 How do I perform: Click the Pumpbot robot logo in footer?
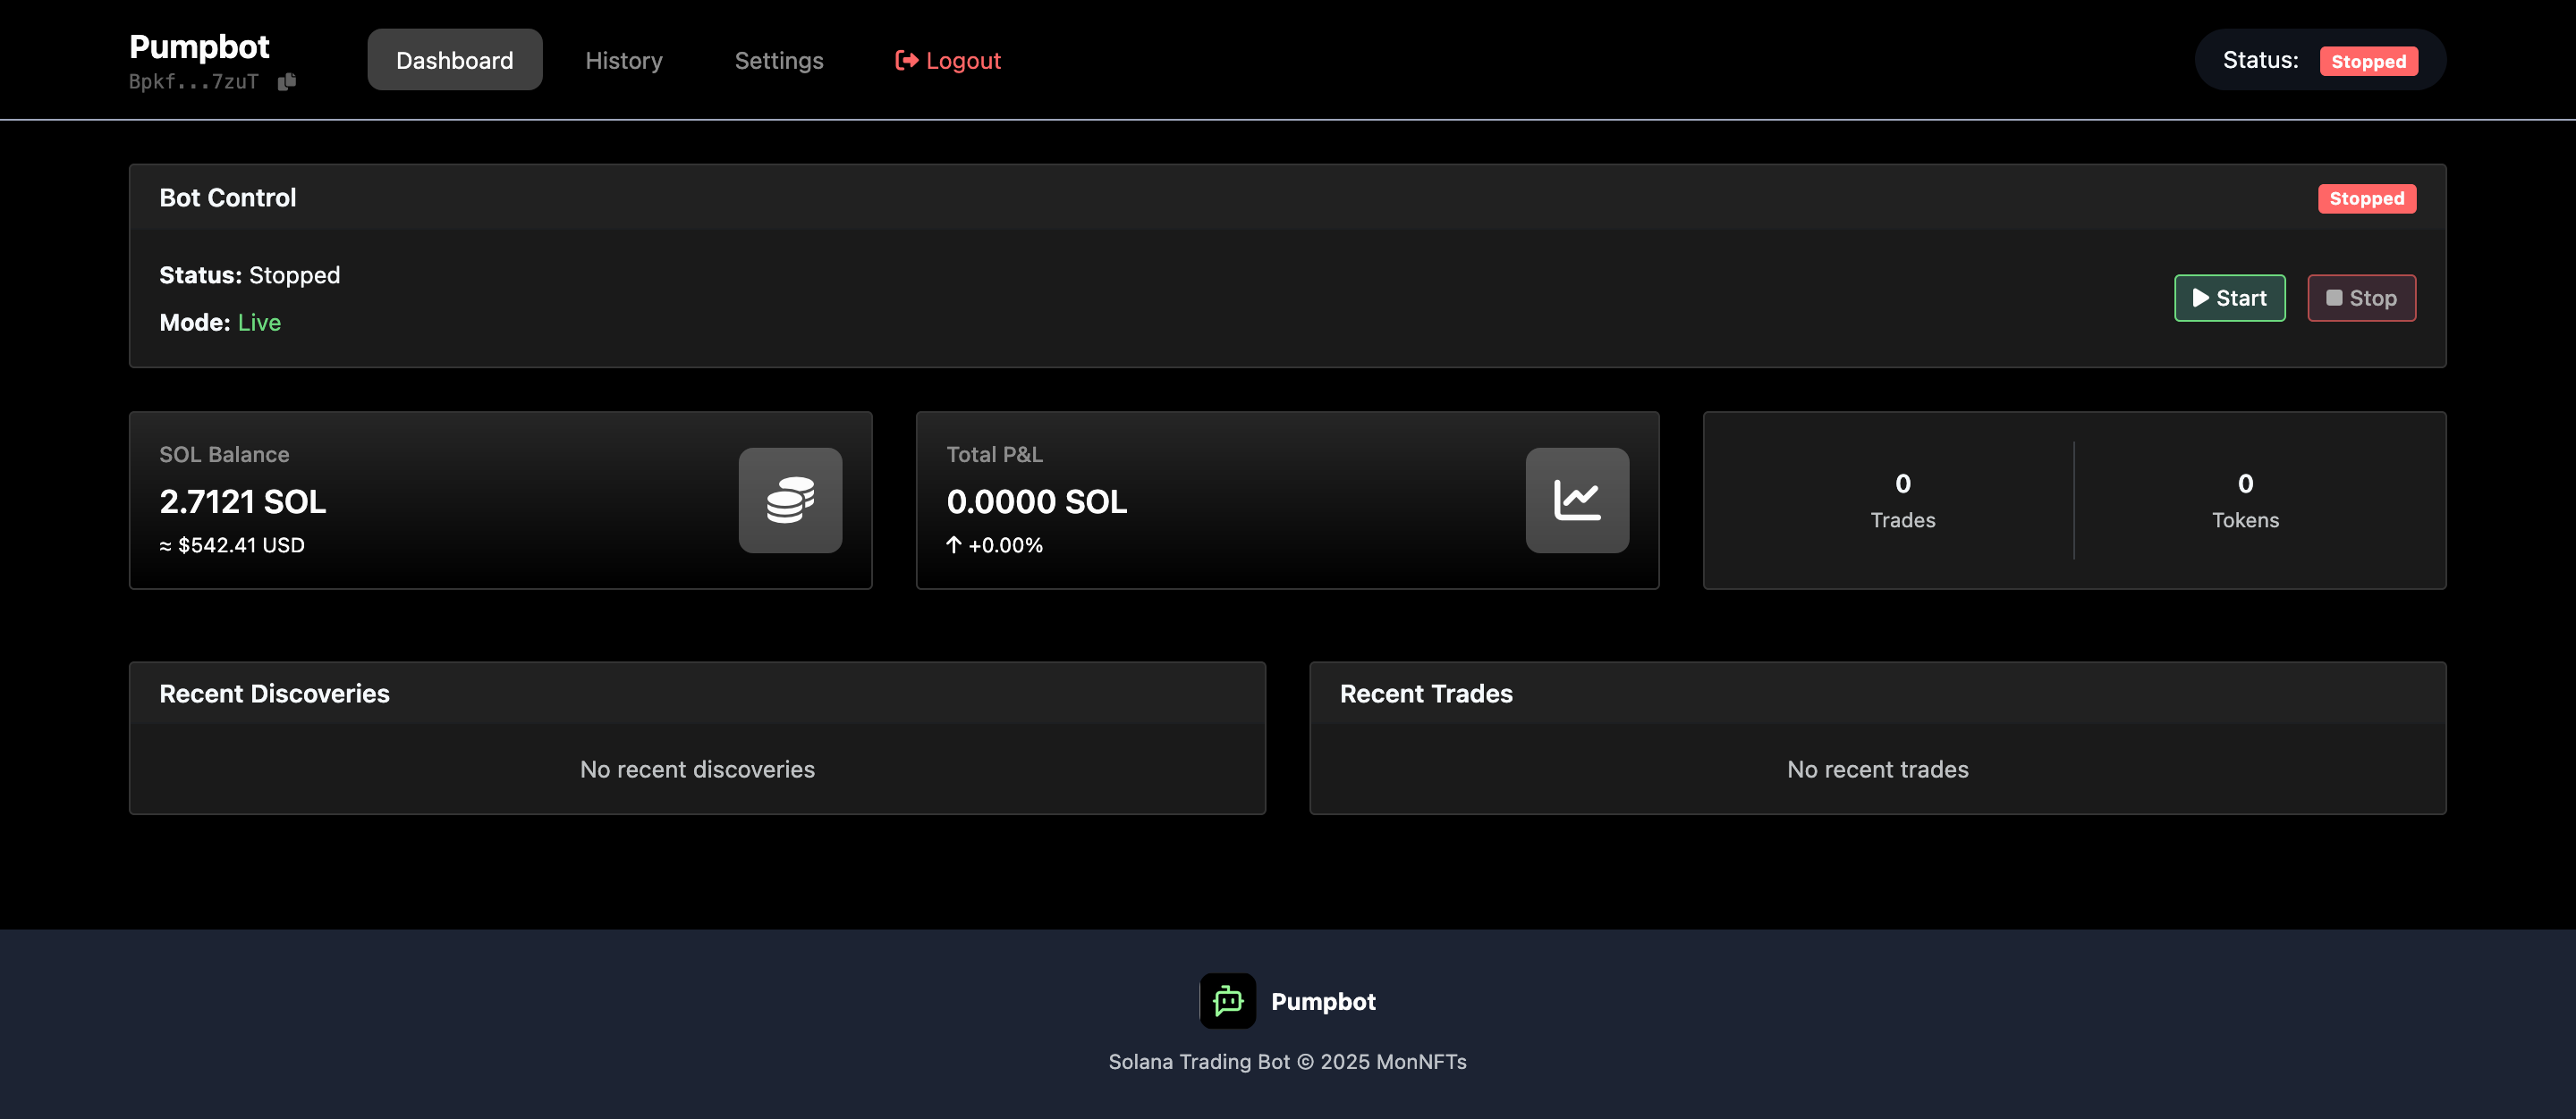1227,1001
